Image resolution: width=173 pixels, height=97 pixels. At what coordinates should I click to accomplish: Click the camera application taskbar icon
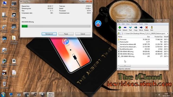(x=27, y=95)
